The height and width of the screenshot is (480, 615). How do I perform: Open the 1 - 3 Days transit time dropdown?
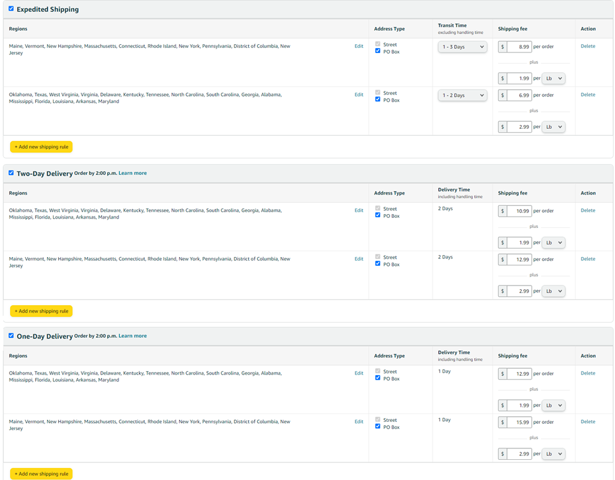[x=462, y=47]
